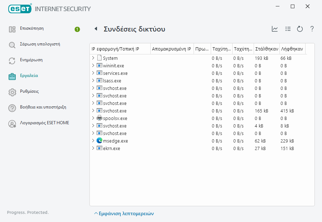Expand the spoolsv.exe process row

(94, 118)
